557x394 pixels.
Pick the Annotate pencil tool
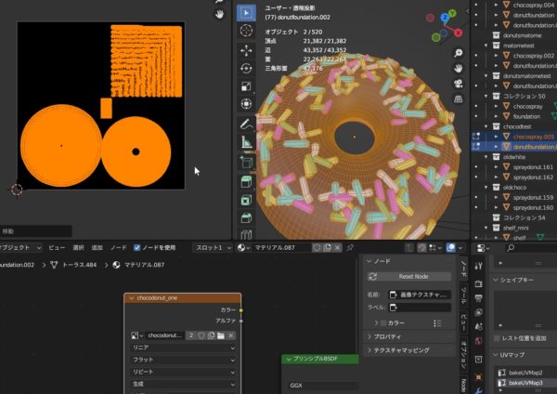tap(246, 124)
